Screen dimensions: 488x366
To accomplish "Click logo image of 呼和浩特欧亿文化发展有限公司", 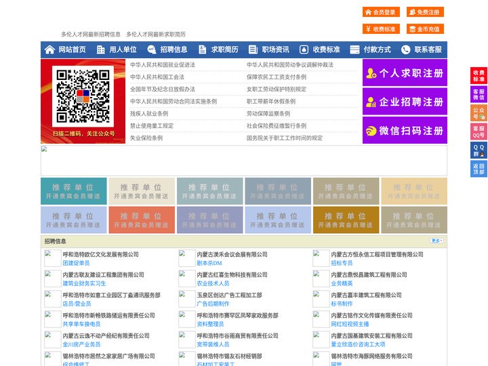I will coord(53,258).
